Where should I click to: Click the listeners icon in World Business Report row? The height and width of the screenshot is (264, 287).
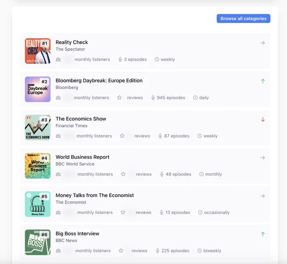click(x=58, y=174)
